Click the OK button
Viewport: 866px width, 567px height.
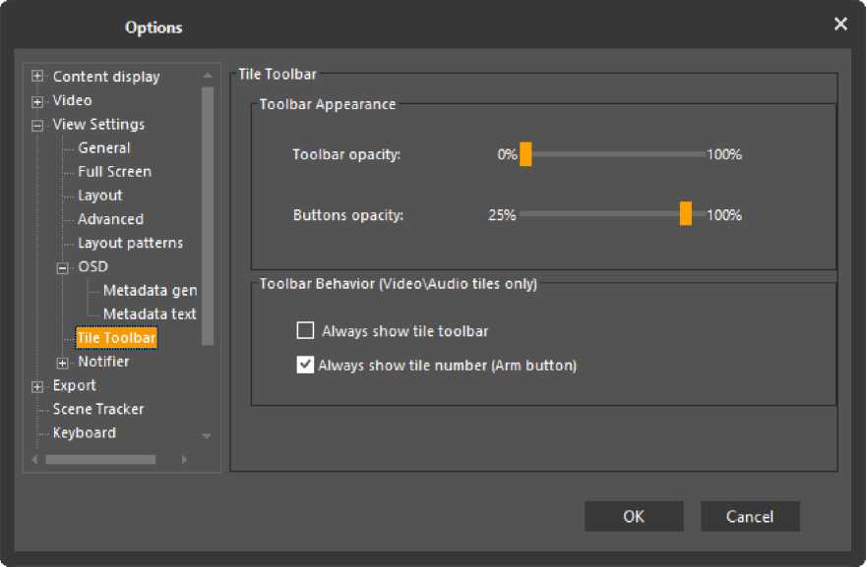pos(634,516)
